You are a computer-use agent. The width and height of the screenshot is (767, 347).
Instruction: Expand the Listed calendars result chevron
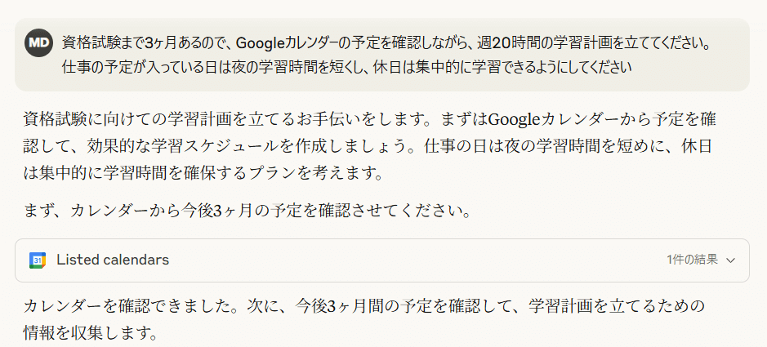click(x=731, y=260)
